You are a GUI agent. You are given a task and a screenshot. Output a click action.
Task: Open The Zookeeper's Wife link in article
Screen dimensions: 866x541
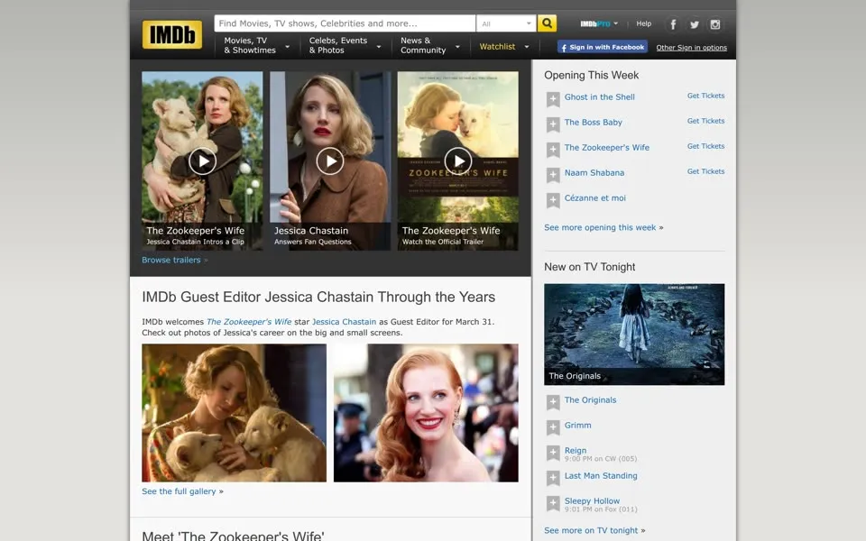tap(249, 322)
